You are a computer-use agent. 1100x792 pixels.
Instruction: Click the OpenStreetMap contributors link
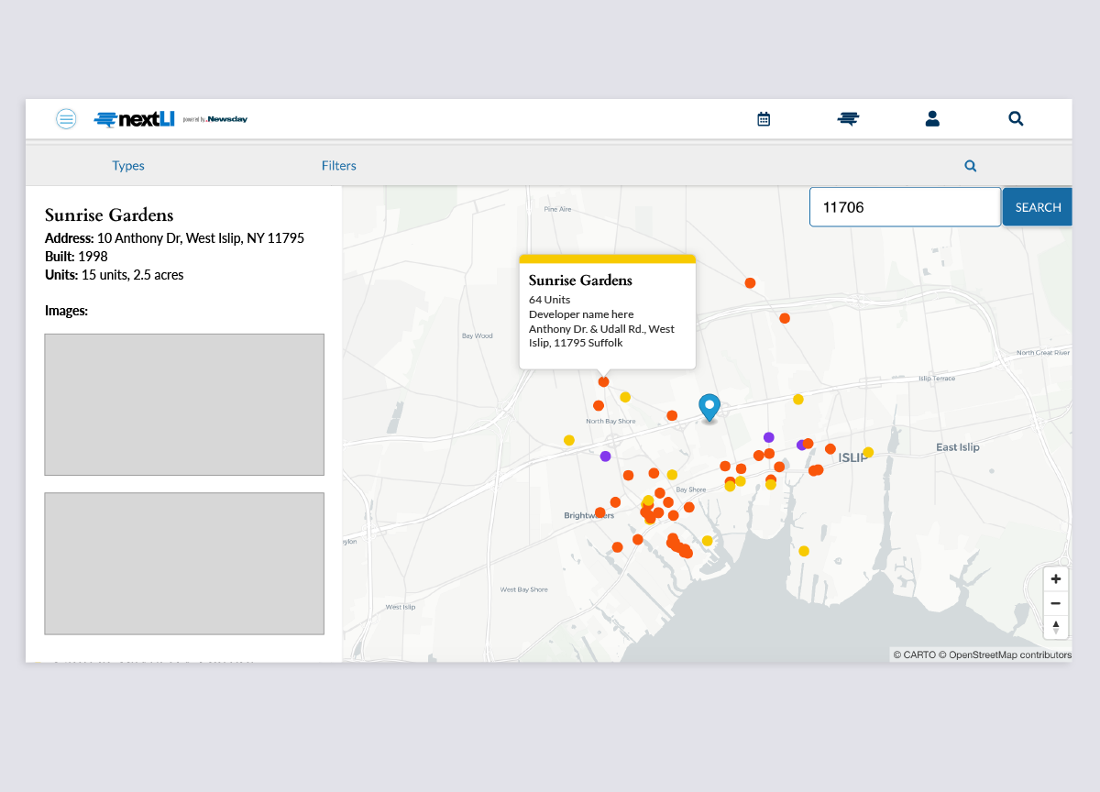coord(1009,654)
